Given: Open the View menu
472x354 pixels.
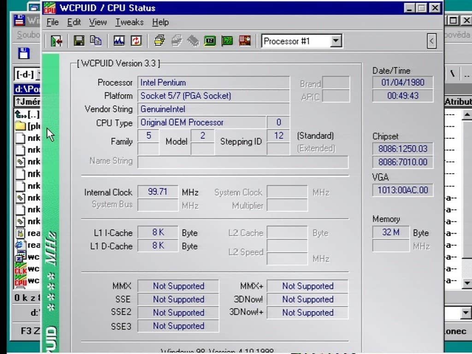Looking at the screenshot, I should 98,22.
